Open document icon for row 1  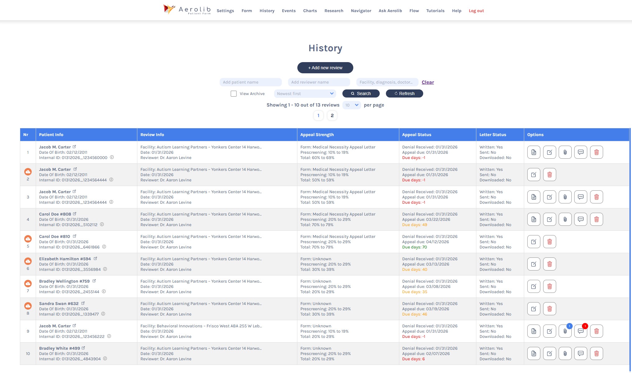[x=534, y=152]
